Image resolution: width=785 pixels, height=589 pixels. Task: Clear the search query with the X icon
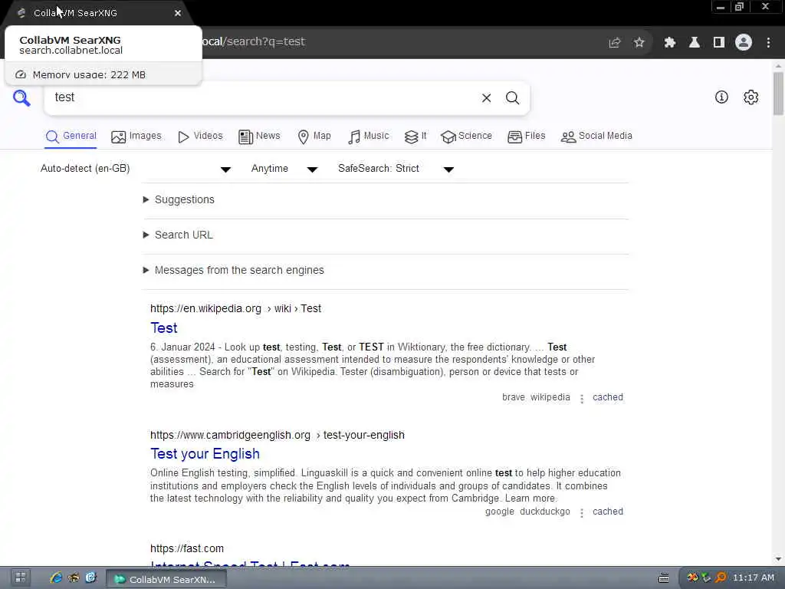[x=486, y=98]
